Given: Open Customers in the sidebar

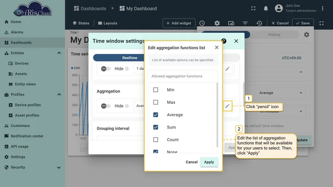Looking at the screenshot, I should 32,126.
